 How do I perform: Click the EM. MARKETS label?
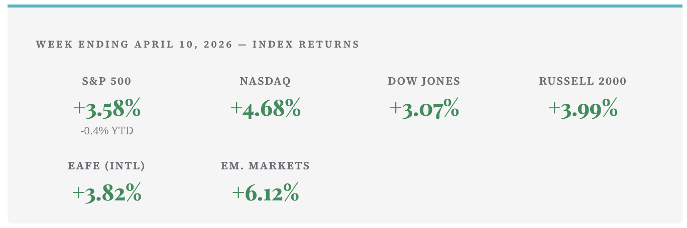265,166
